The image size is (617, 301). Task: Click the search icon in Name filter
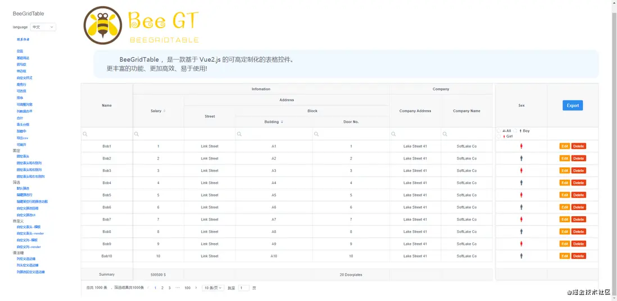[85, 134]
